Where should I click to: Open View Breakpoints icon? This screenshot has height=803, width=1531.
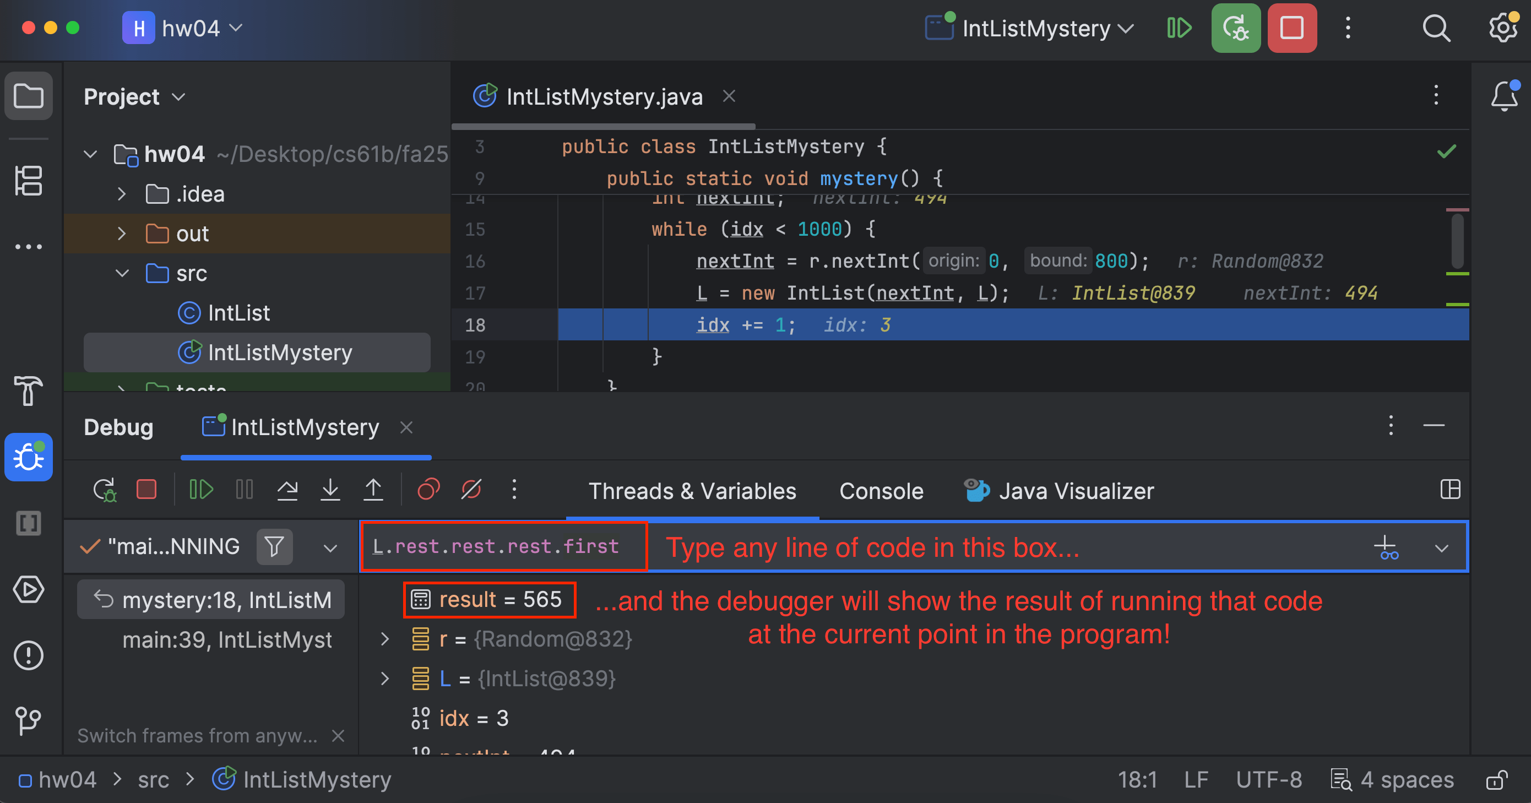click(428, 490)
